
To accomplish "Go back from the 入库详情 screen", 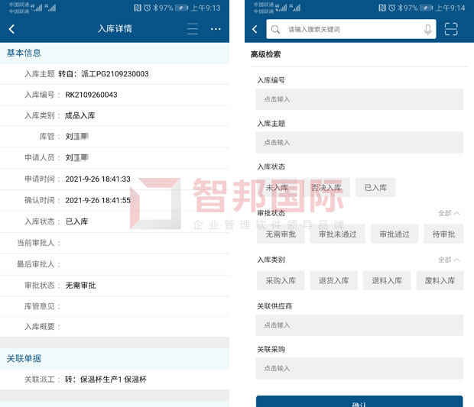I will 11,29.
